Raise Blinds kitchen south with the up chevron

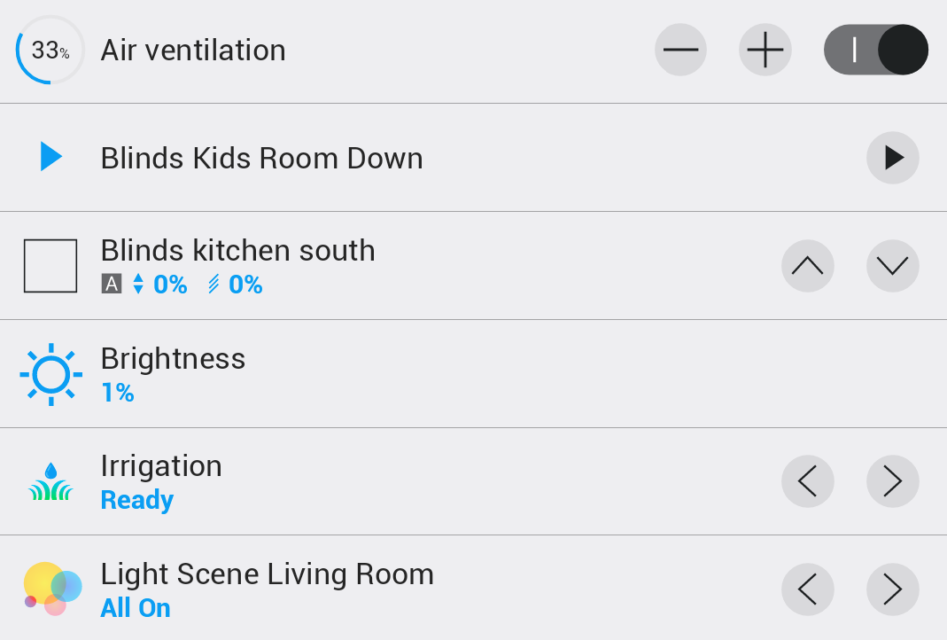click(807, 265)
